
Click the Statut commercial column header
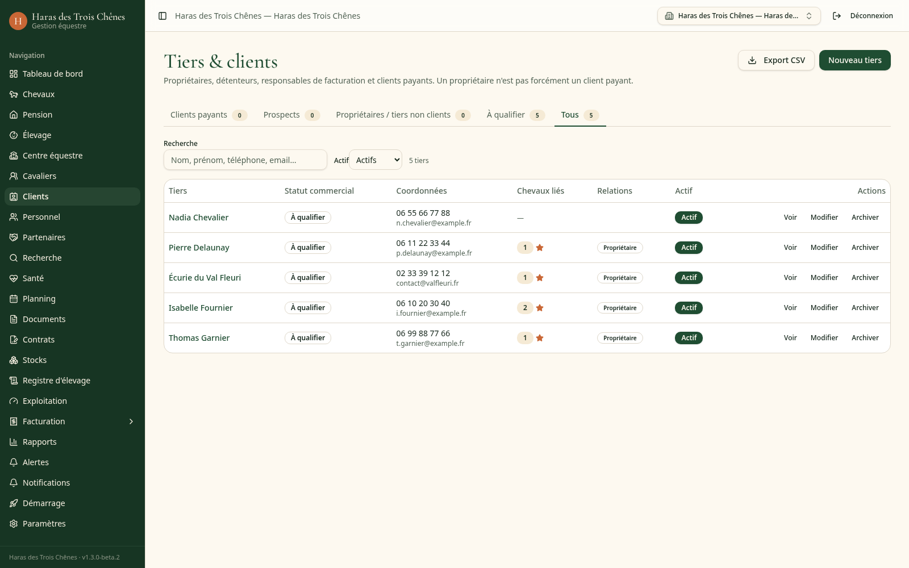[319, 191]
